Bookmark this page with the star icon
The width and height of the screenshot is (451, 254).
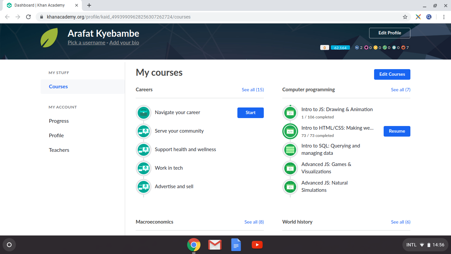click(405, 17)
